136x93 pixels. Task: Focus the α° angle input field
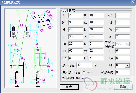[x=122, y=15]
